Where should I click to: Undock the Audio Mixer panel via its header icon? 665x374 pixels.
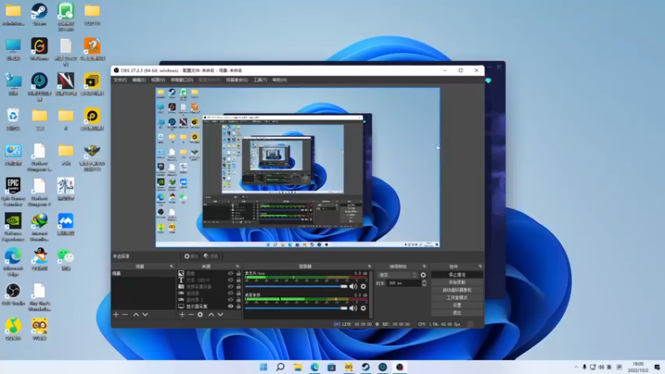pos(369,266)
